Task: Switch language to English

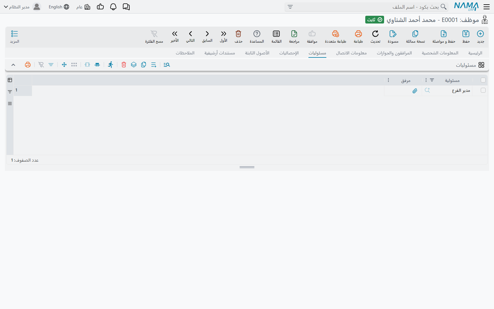Action: click(x=59, y=7)
